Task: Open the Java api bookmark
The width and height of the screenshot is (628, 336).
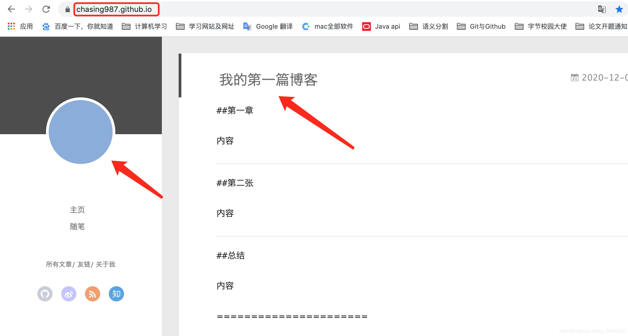Action: click(x=381, y=27)
